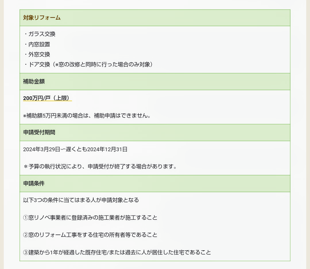Click the 予算の執行状況 notice line
Screen dimensions: 310x269
click(100, 166)
